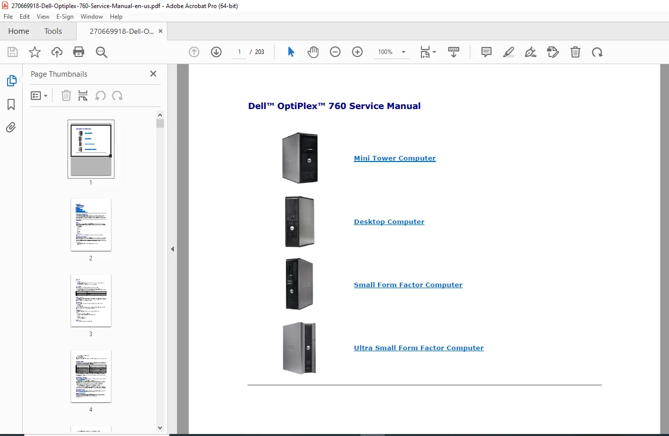Screen dimensions: 669x436
Task: Close the Dell document tab
Action: click(161, 31)
